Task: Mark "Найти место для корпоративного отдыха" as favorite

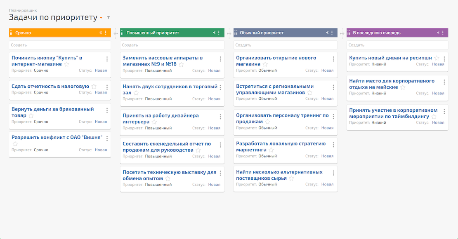Action: point(403,87)
